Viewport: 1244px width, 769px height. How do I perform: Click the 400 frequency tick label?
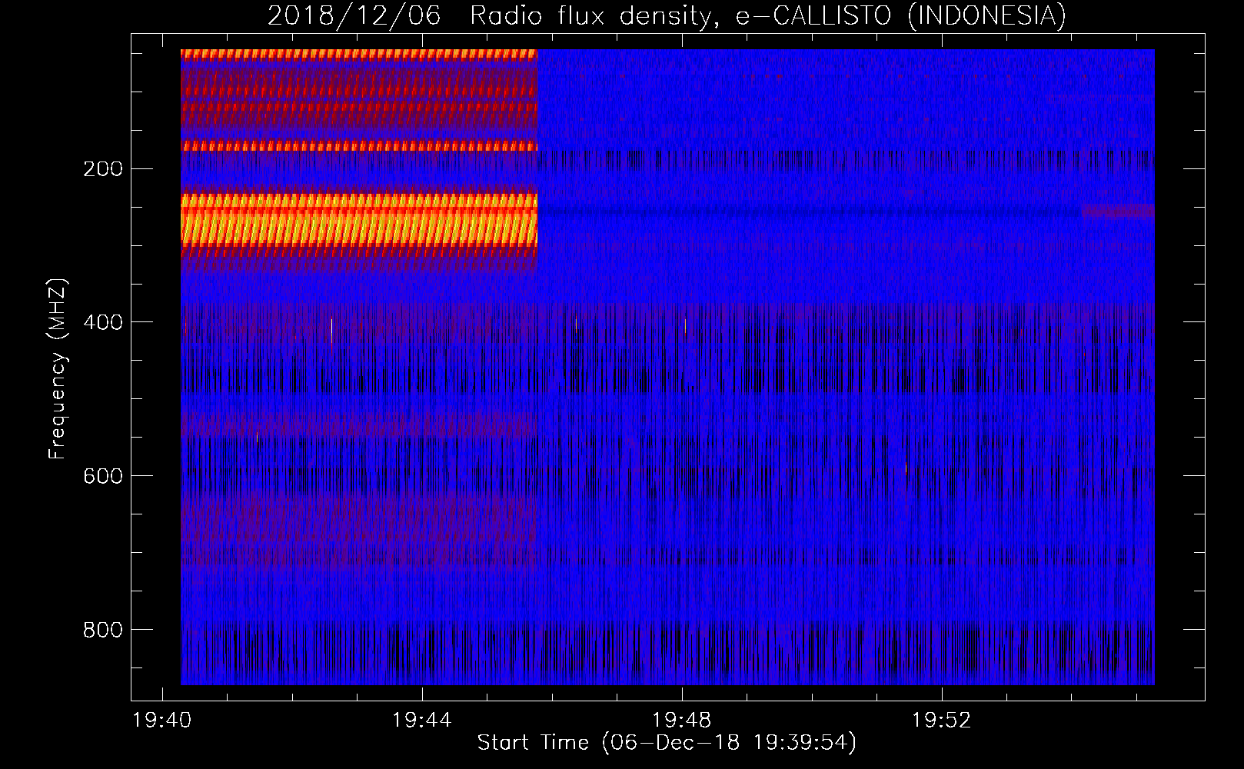tap(103, 322)
